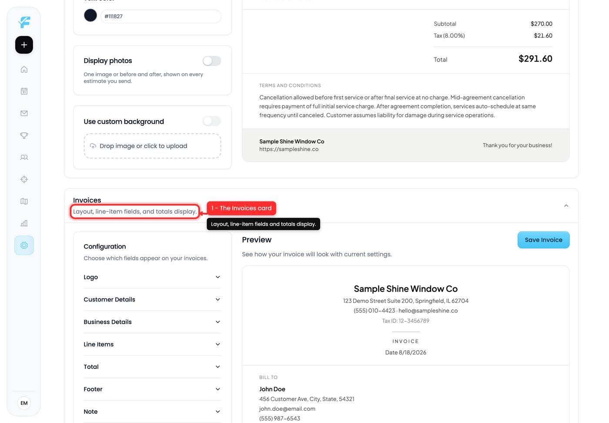Screen dimensions: 609x423
Task: Open the Calendar sidebar icon
Action: tap(24, 91)
